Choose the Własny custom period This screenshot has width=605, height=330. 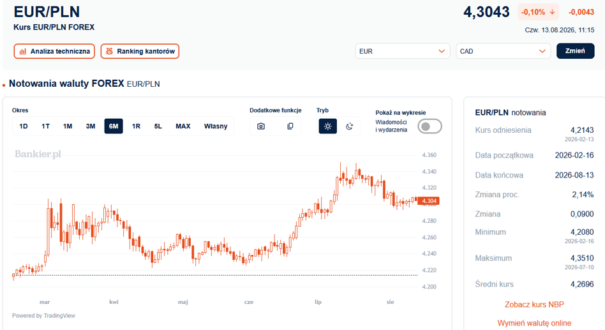click(x=216, y=126)
